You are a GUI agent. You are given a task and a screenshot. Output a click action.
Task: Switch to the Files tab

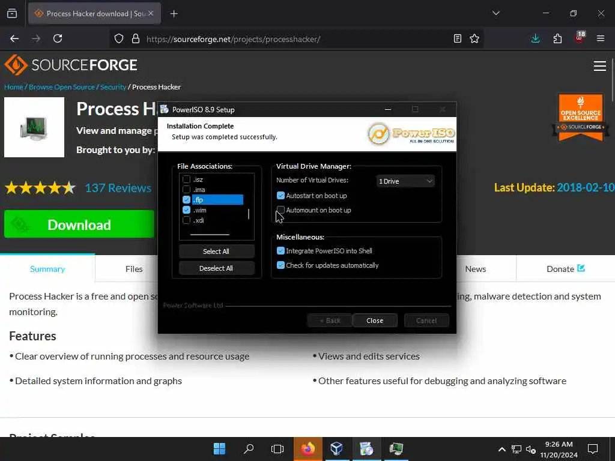(x=134, y=269)
